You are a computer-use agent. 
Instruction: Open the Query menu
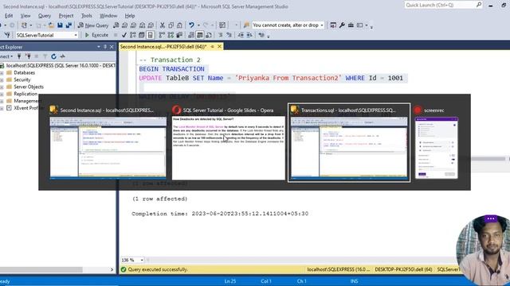[x=45, y=16]
